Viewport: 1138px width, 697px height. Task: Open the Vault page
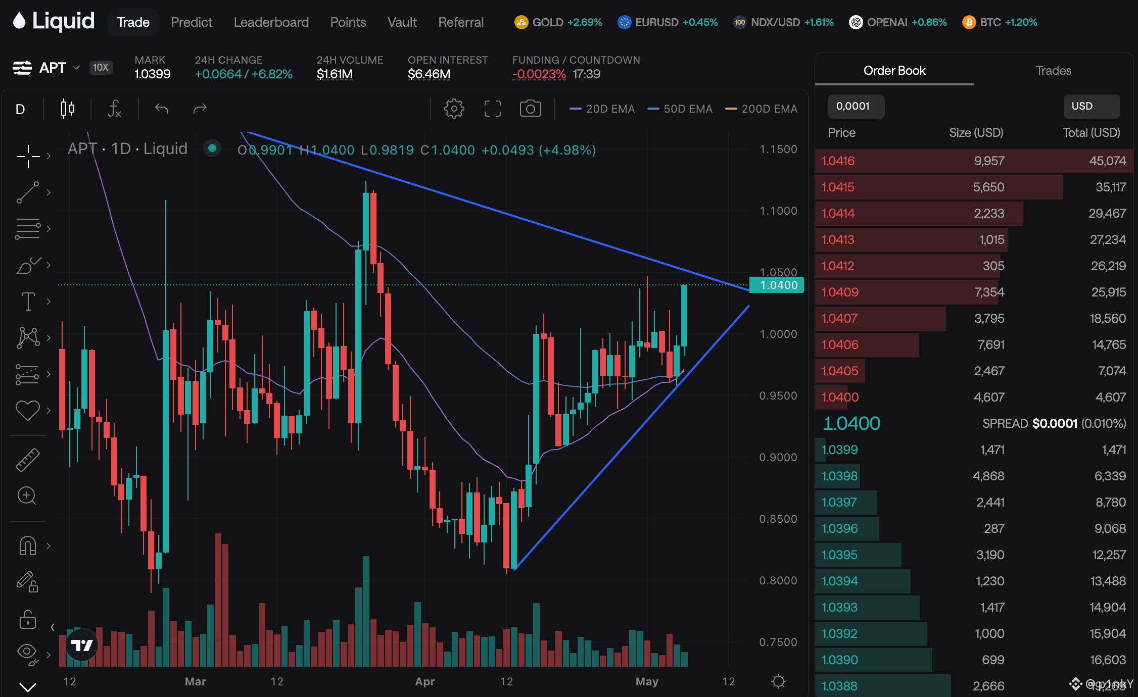click(x=402, y=22)
